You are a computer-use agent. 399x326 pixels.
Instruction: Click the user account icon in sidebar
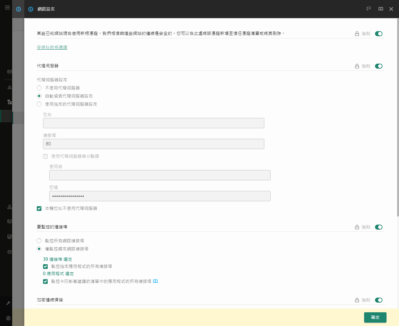(8, 318)
